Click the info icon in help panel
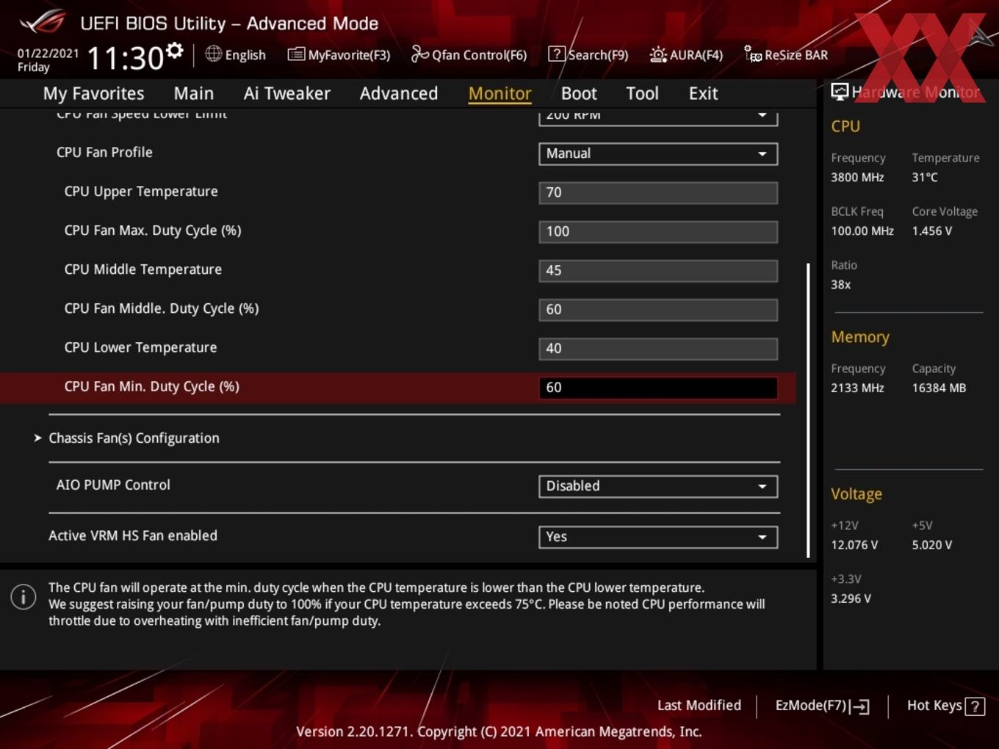The image size is (999, 749). (24, 597)
